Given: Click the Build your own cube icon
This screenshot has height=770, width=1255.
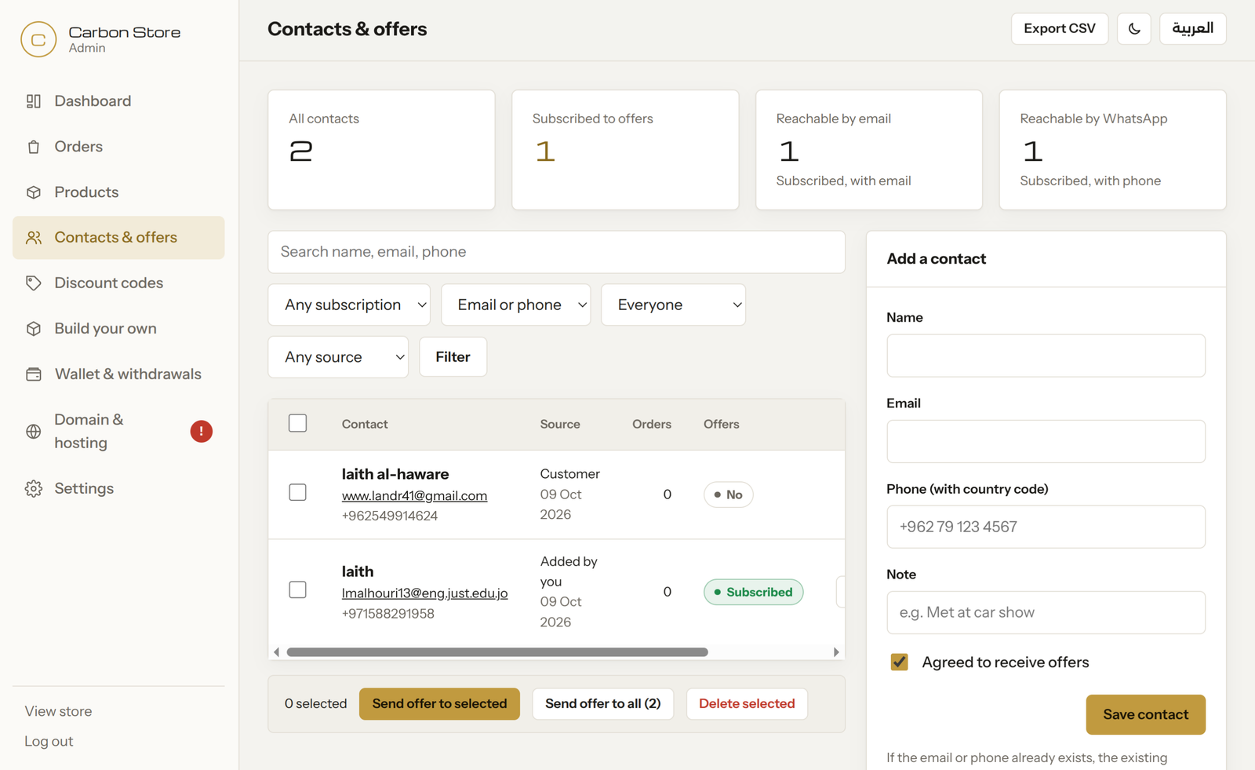Looking at the screenshot, I should [x=34, y=329].
